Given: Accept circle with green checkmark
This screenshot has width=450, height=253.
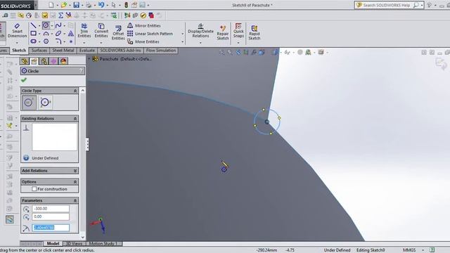Looking at the screenshot, I should pos(24,80).
